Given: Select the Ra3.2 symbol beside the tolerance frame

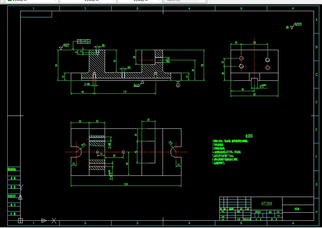Looking at the screenshot, I should click(x=64, y=47).
